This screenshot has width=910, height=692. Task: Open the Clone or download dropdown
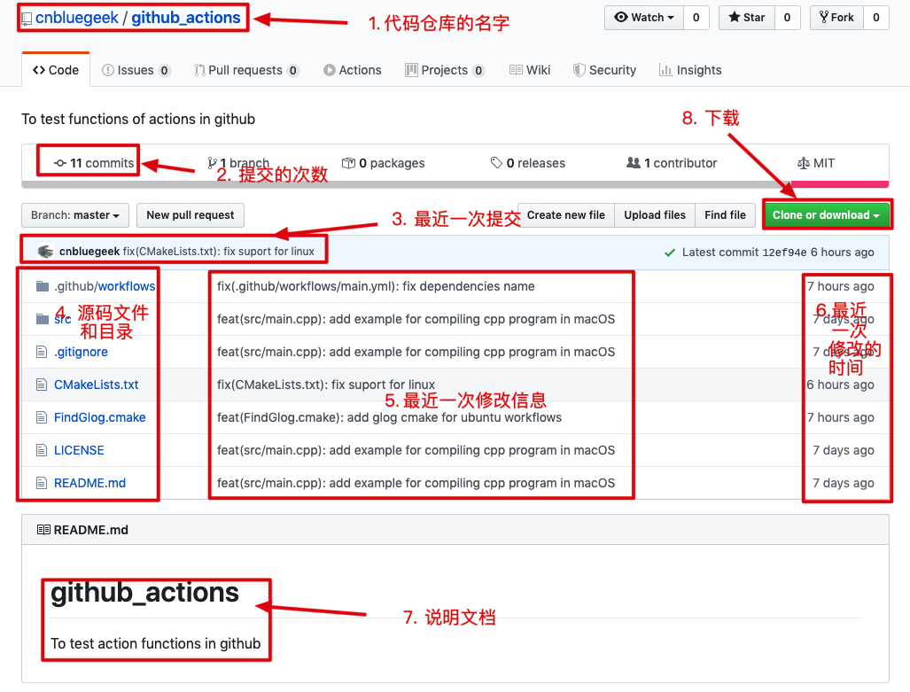(x=826, y=214)
